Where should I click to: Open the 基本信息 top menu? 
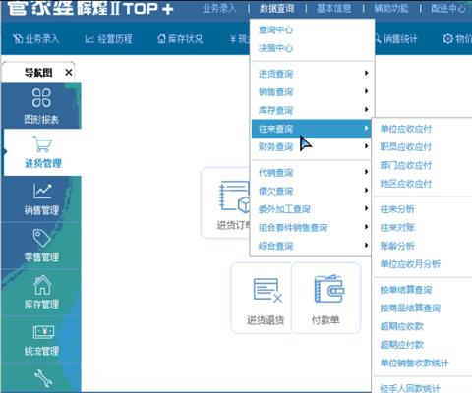(333, 8)
